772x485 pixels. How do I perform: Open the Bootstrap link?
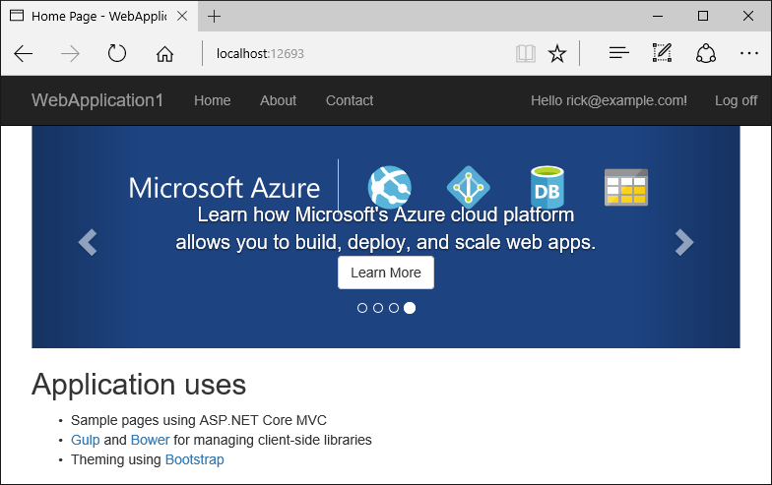[195, 459]
